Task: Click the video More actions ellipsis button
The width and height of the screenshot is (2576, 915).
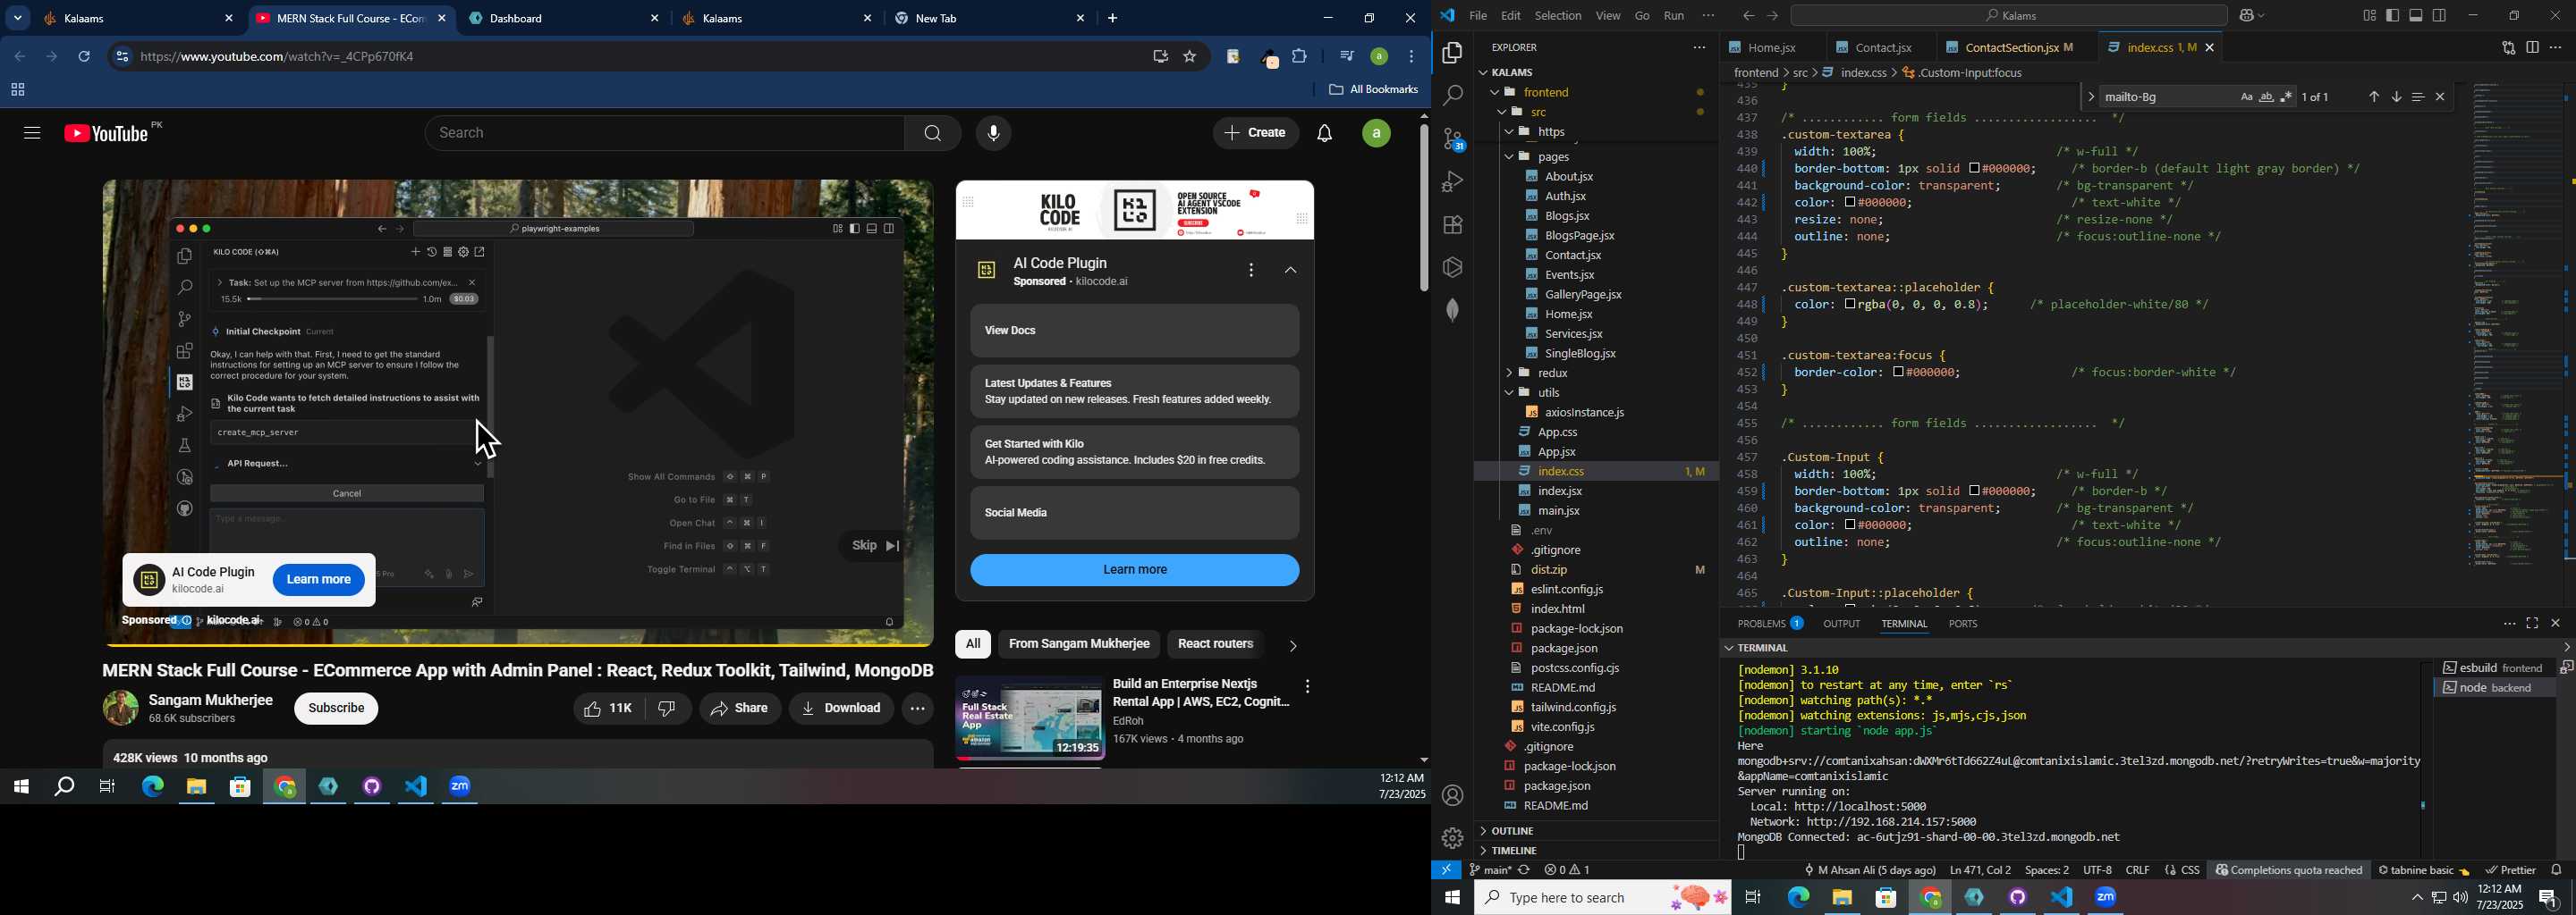Action: point(918,709)
